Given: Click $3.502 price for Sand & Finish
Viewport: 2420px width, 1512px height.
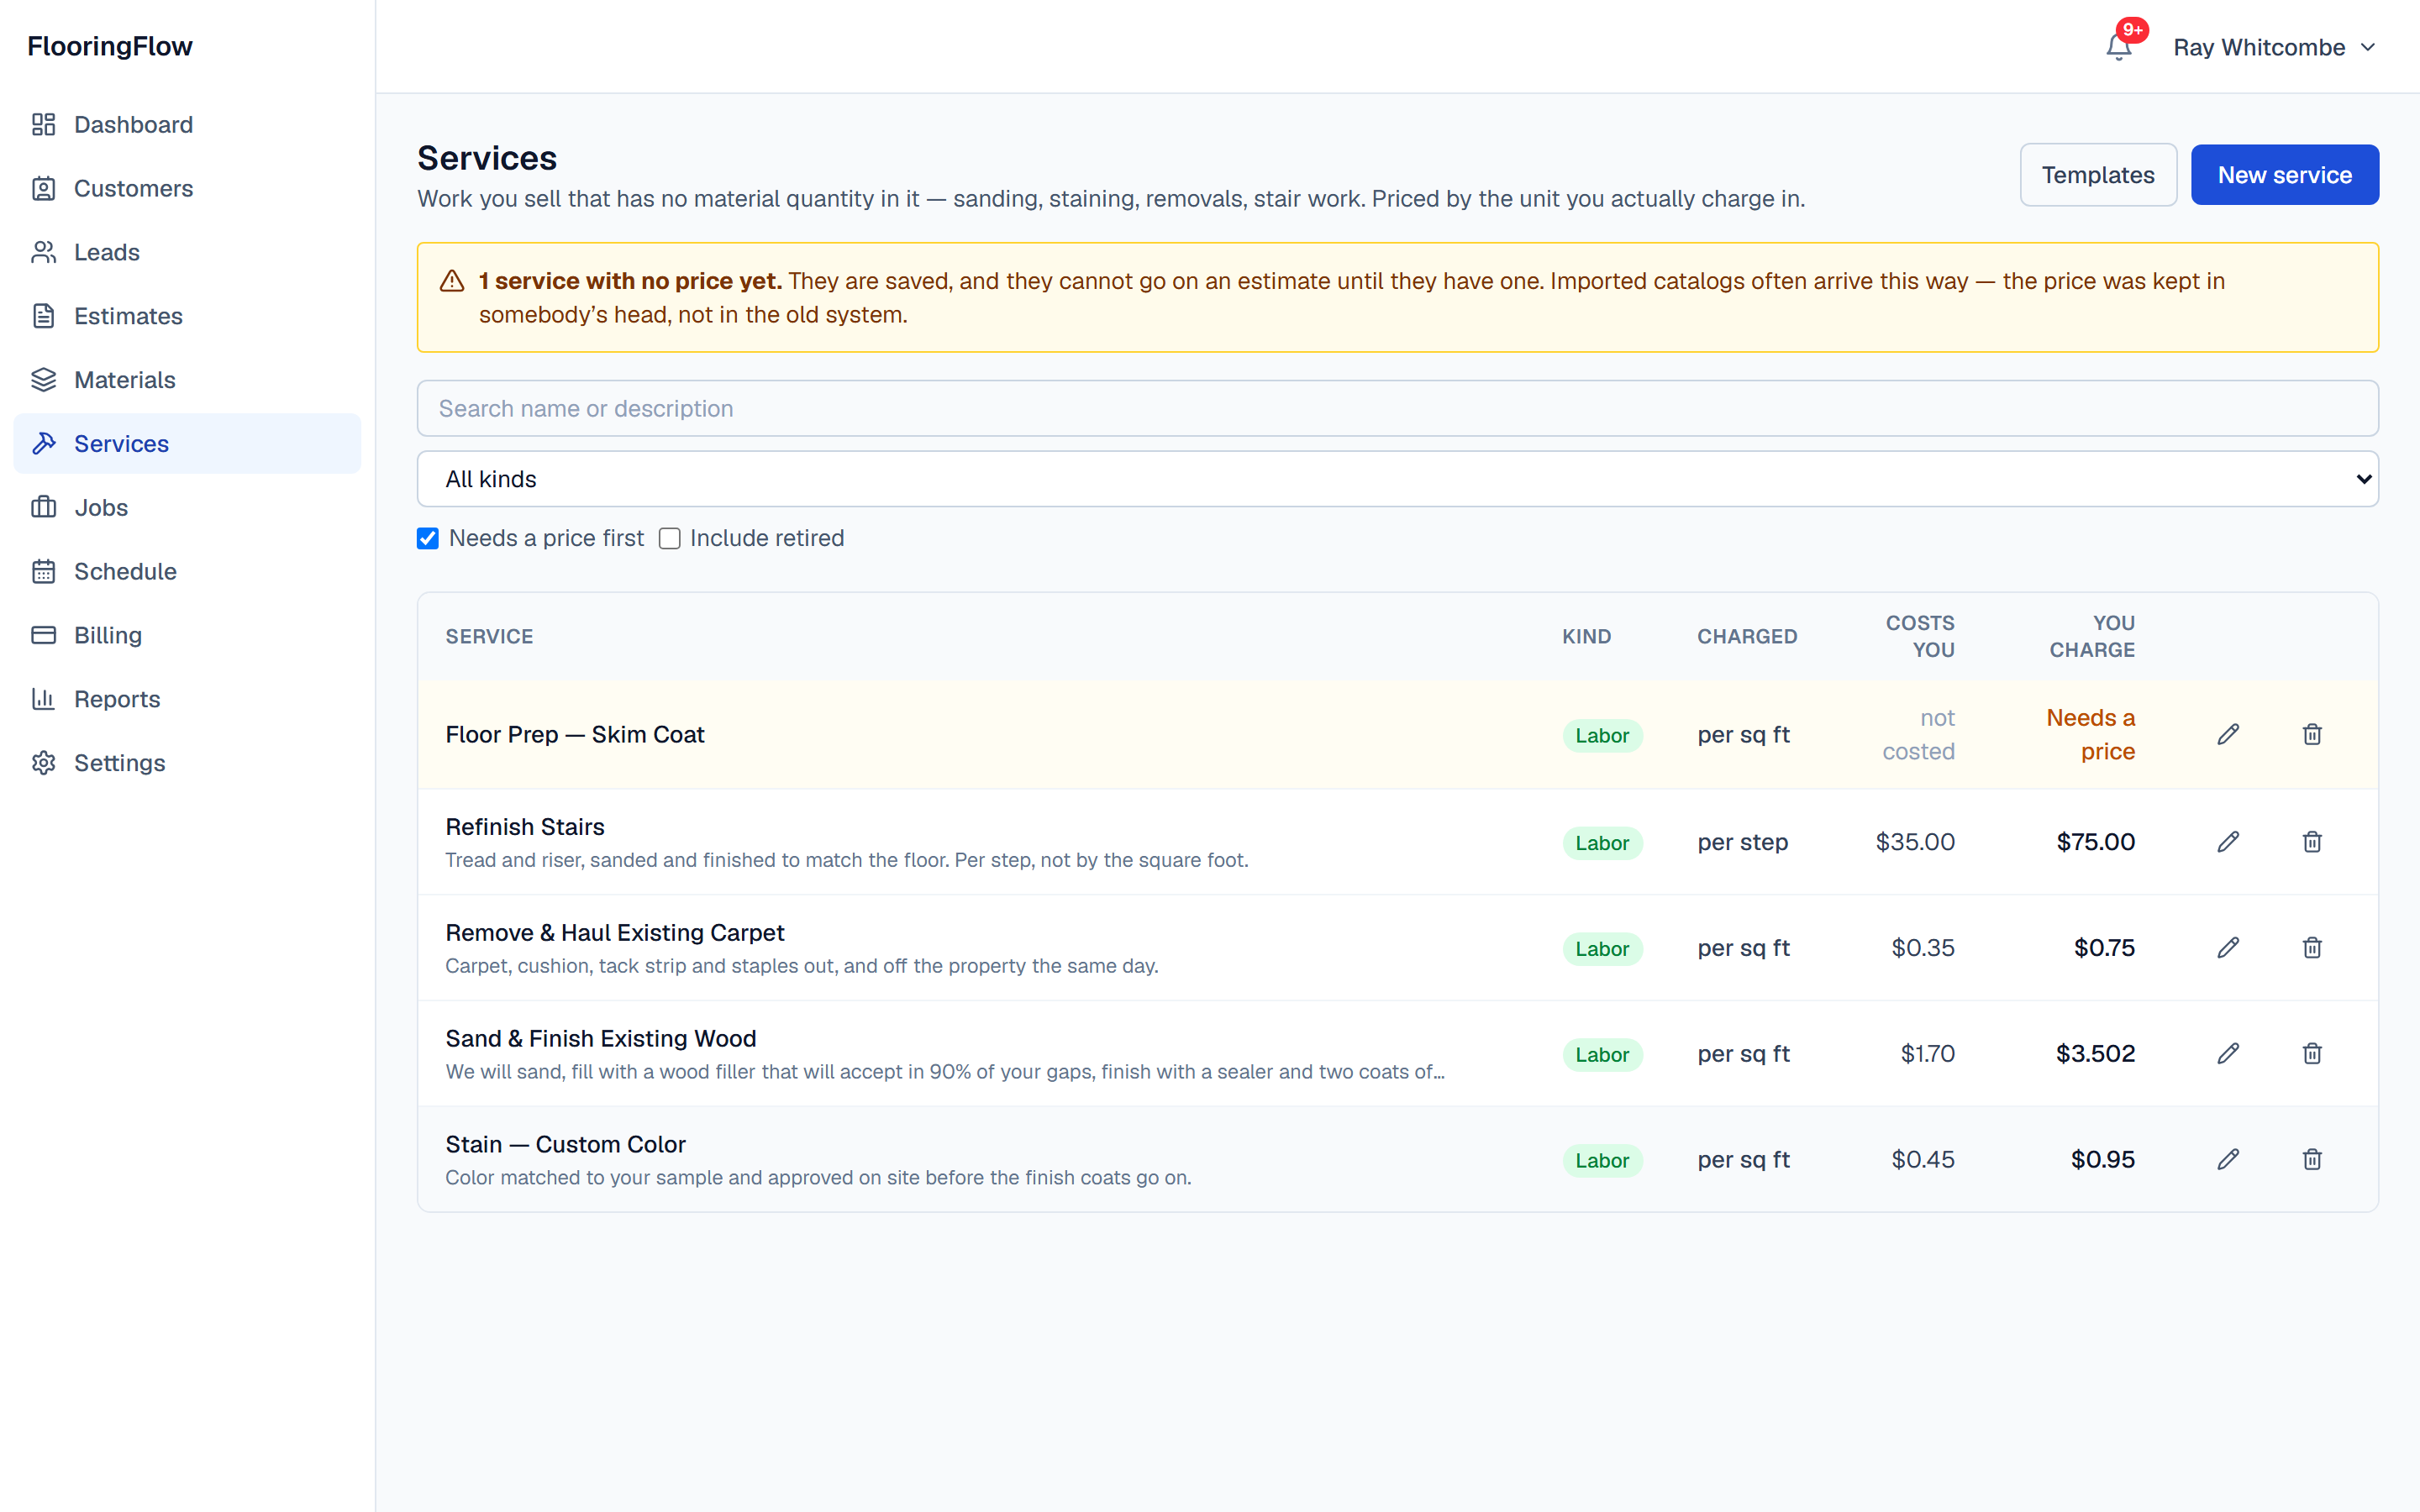Looking at the screenshot, I should click(2095, 1054).
